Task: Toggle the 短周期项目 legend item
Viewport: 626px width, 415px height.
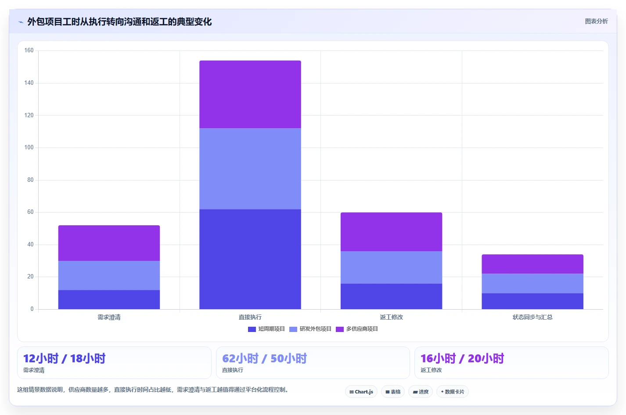Action: 266,329
